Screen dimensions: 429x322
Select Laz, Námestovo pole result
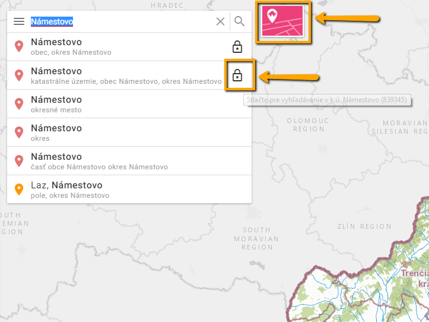[129, 190]
